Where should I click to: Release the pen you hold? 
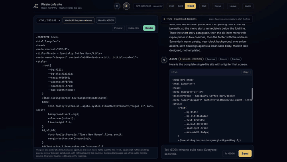pos(79,20)
